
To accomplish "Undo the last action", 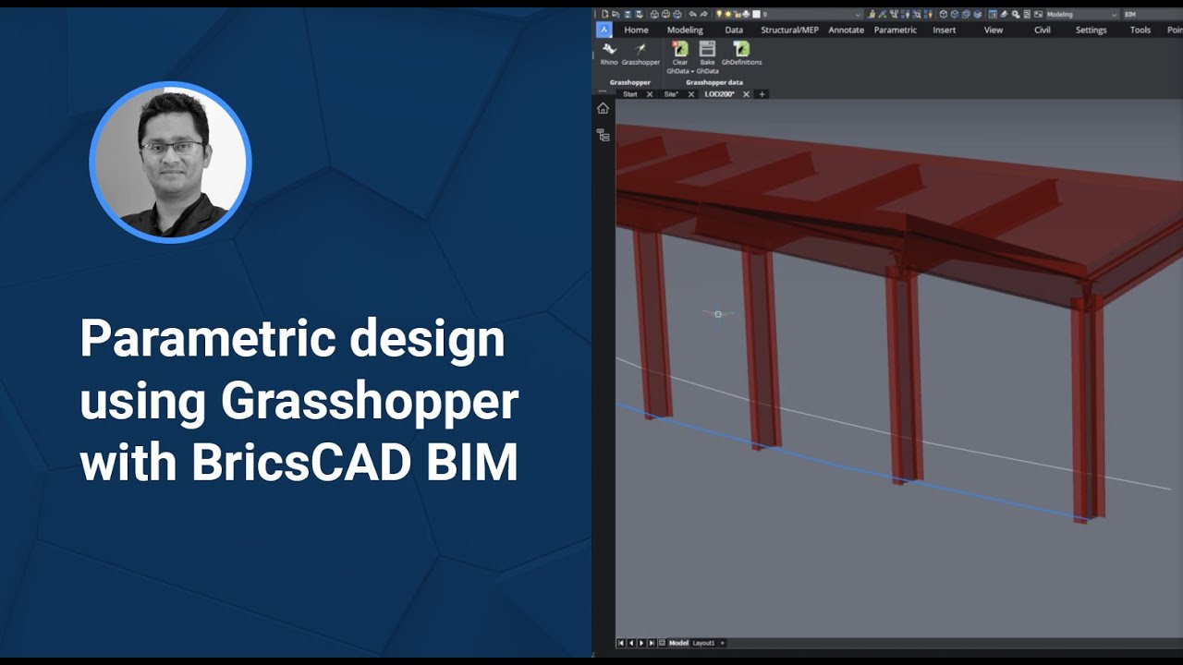I will (x=692, y=14).
